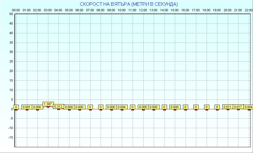253x153 pixels.
Task: Click the red data marker under 07:00
Action: click(x=90, y=110)
